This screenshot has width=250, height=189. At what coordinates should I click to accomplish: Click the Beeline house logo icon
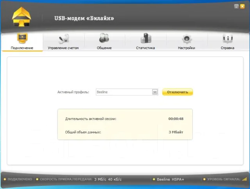[21, 17]
